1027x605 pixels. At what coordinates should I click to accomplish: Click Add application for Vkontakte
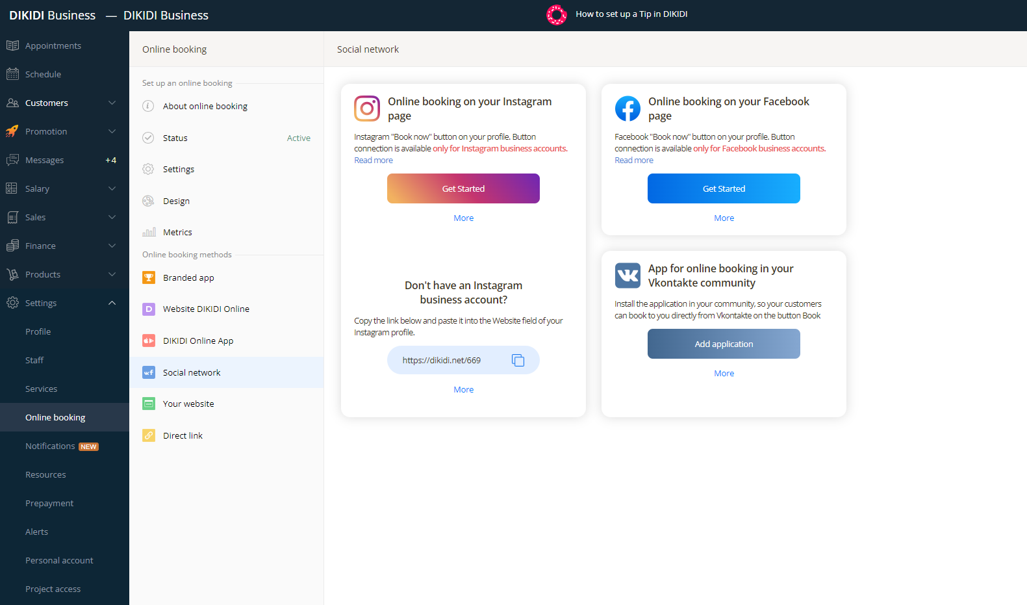coord(724,344)
